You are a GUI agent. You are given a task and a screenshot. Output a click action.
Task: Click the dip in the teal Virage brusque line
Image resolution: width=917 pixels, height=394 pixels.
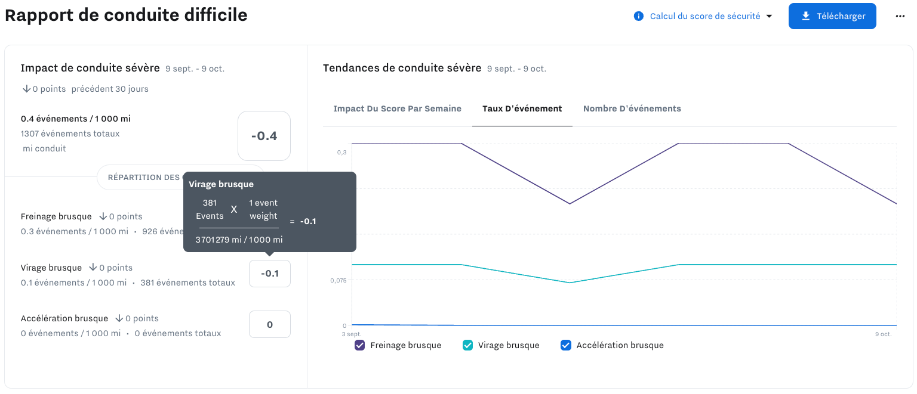(x=570, y=283)
